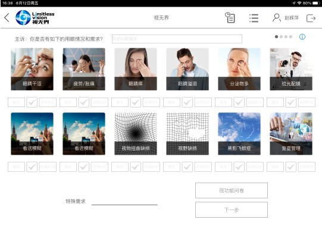This screenshot has height=229, width=322.
Task: Tap the box right of 眼睛痒 checkmark
Action: pyautogui.click(x=151, y=102)
